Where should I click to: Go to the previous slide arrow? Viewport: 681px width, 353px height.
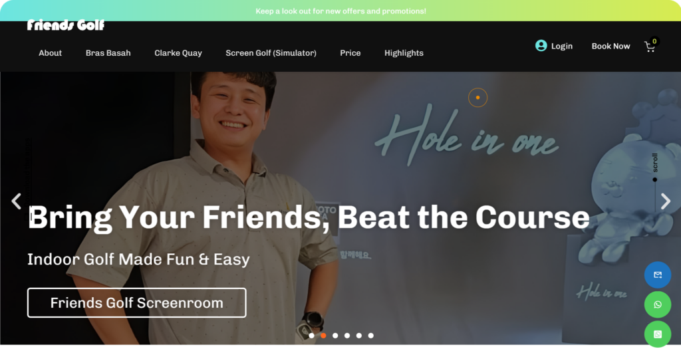pyautogui.click(x=16, y=201)
